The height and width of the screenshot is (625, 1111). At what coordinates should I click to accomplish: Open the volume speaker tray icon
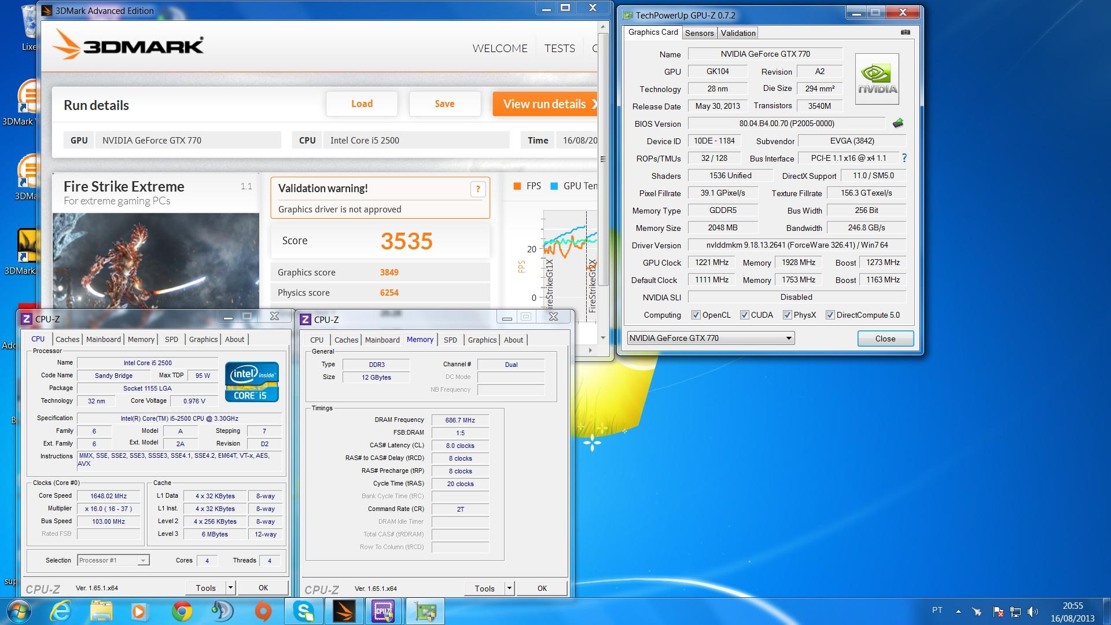pyautogui.click(x=1033, y=611)
